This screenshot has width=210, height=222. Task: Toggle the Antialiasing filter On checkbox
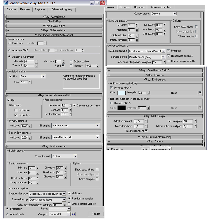pos(10,76)
